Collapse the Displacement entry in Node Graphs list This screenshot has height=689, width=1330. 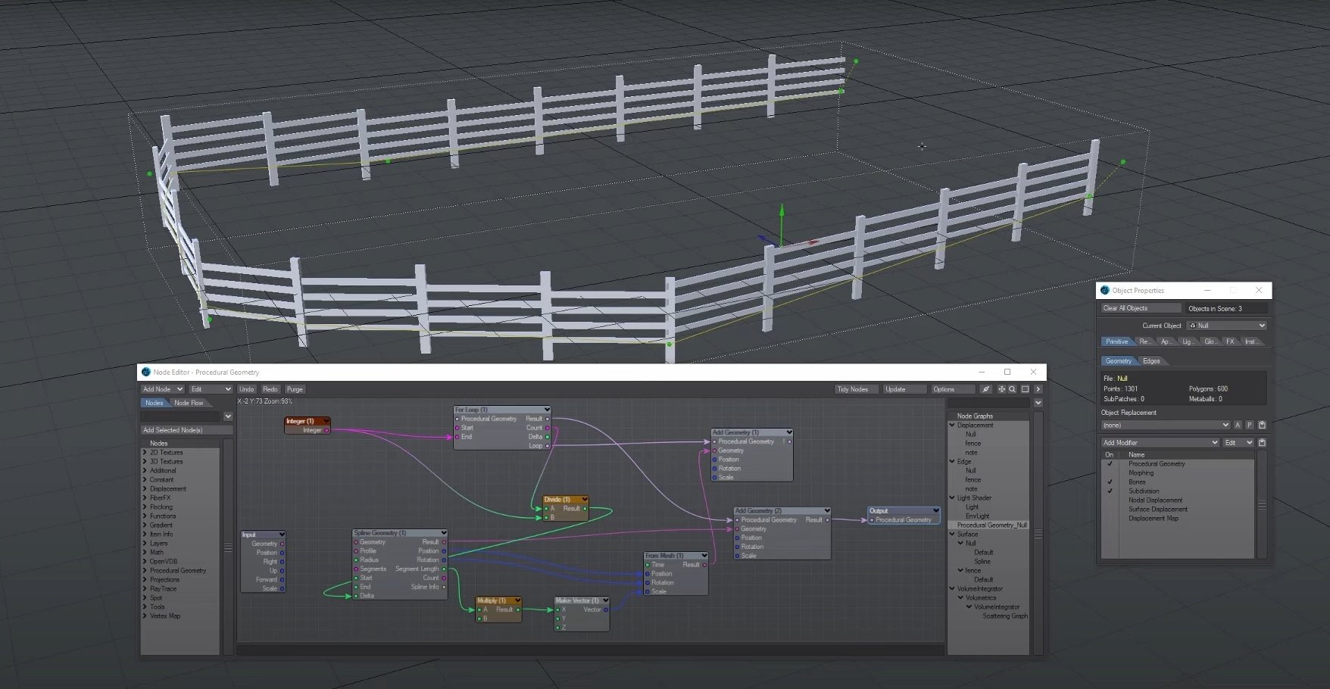(x=953, y=425)
